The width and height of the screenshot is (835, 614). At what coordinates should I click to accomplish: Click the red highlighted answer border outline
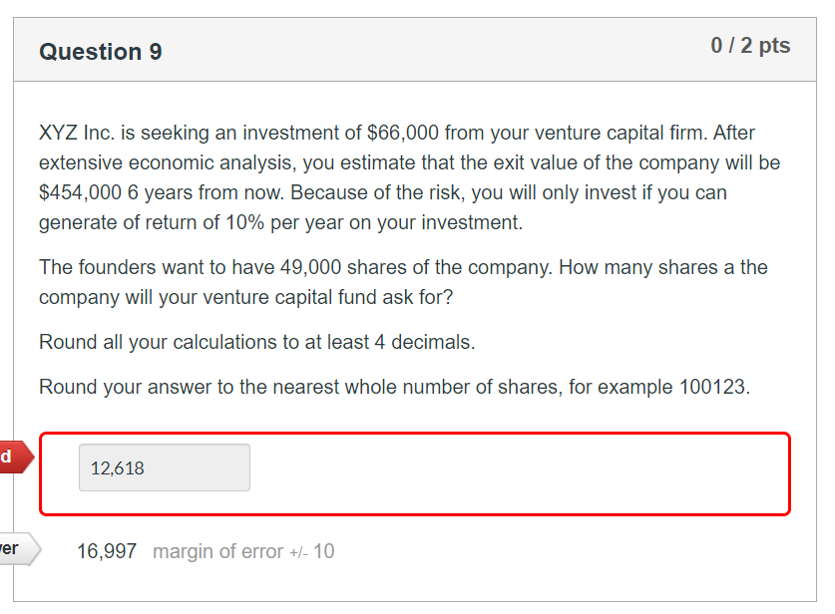coord(415,435)
